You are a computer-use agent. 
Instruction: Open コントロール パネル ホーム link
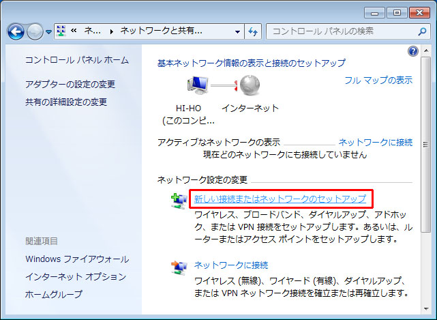(77, 60)
